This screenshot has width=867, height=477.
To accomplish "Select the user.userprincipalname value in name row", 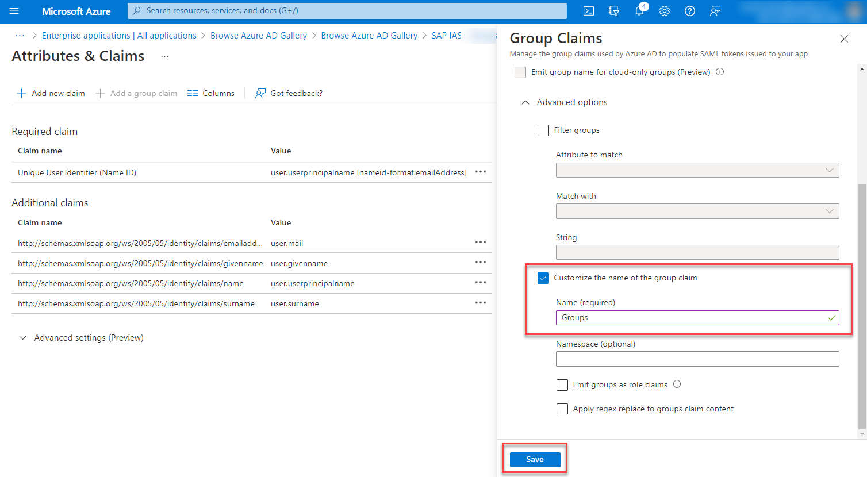I will [x=313, y=283].
